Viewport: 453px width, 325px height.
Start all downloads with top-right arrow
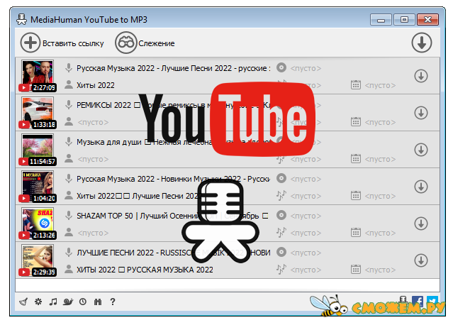tap(422, 43)
